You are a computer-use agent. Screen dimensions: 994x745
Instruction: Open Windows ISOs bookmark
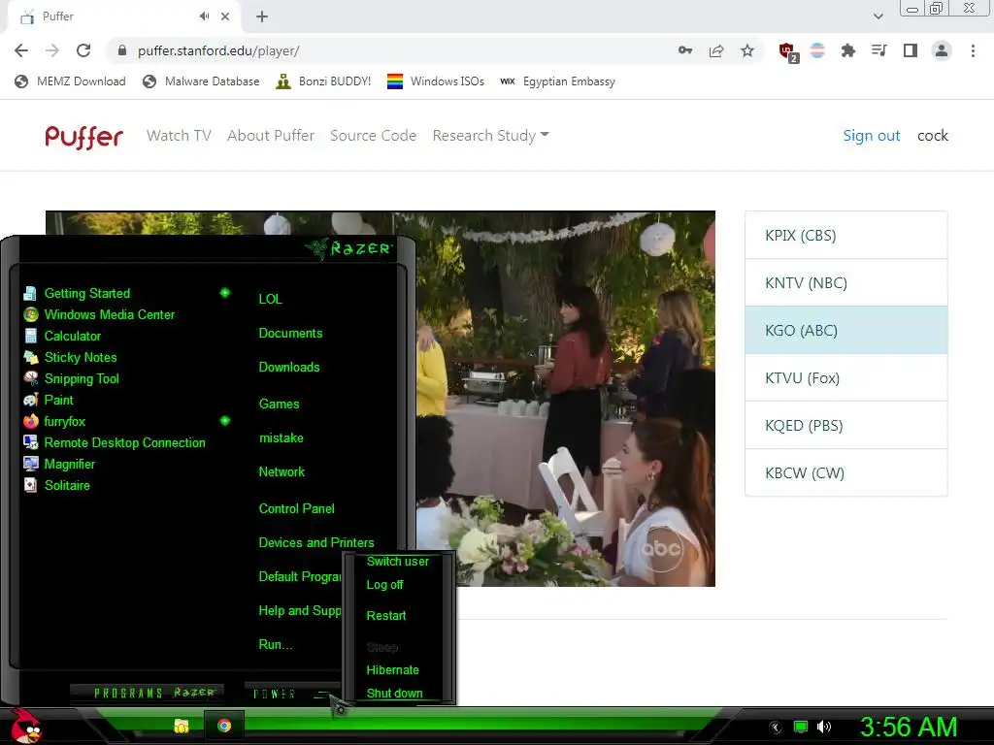click(436, 81)
